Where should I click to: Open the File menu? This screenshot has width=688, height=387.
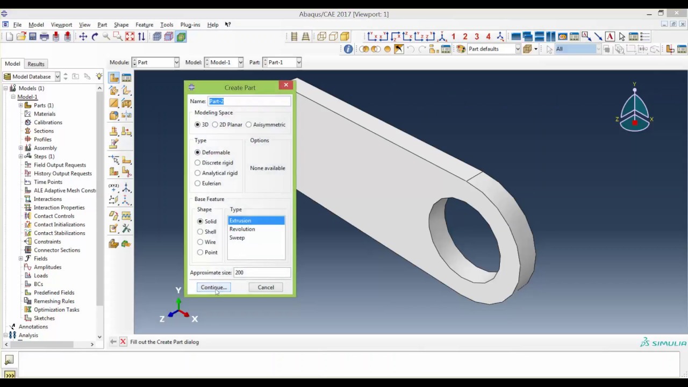point(17,25)
